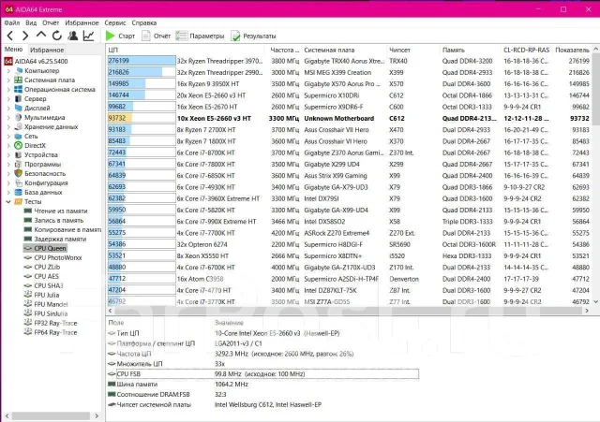600x422 pixels.
Task: Click the Refresh icon in the toolbar
Action: [x=57, y=36]
